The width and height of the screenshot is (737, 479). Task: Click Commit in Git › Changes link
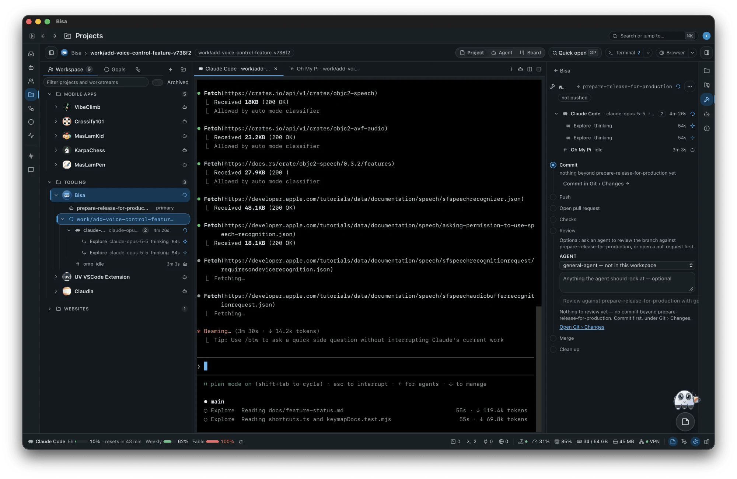[596, 184]
